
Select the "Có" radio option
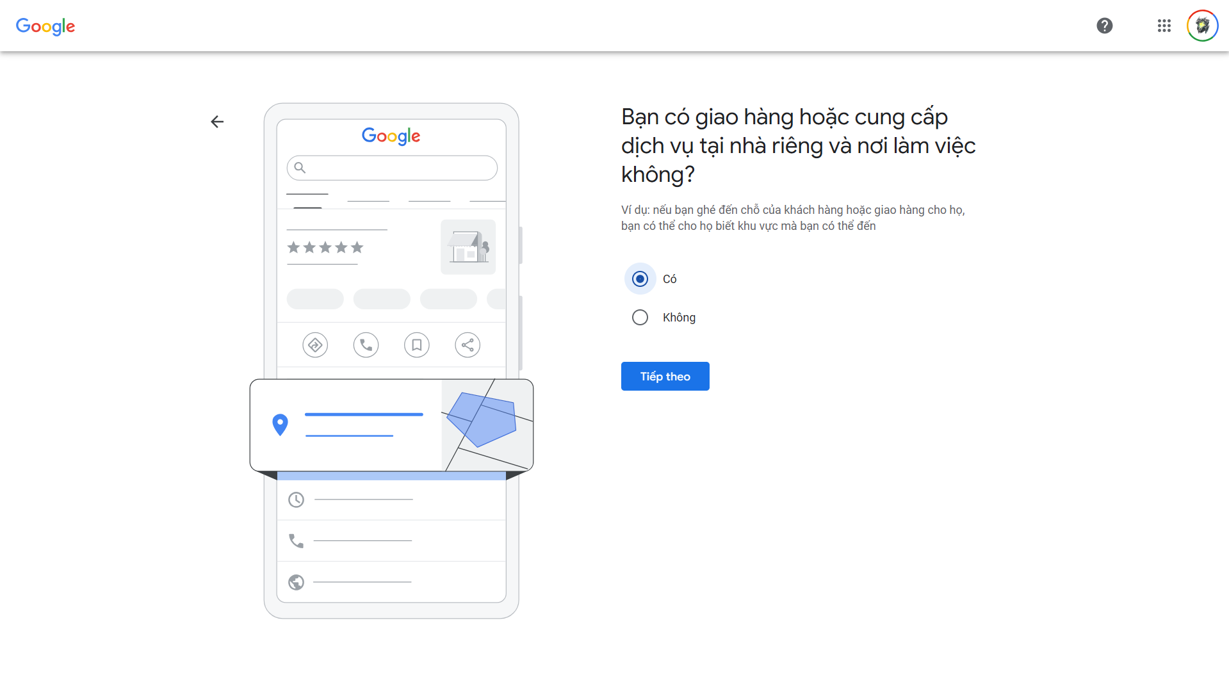[x=640, y=279]
